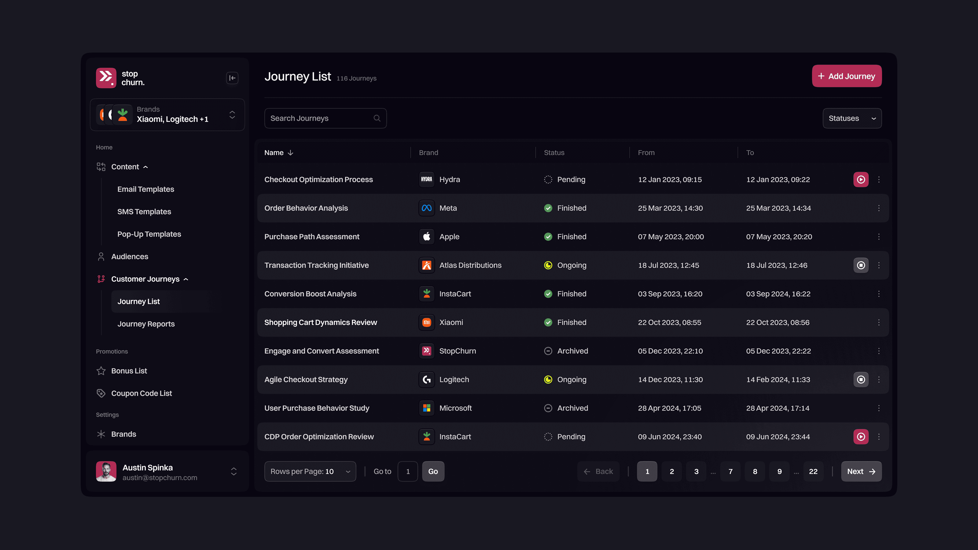Stop the Transaction Tracking Initiative journey

pos(861,265)
